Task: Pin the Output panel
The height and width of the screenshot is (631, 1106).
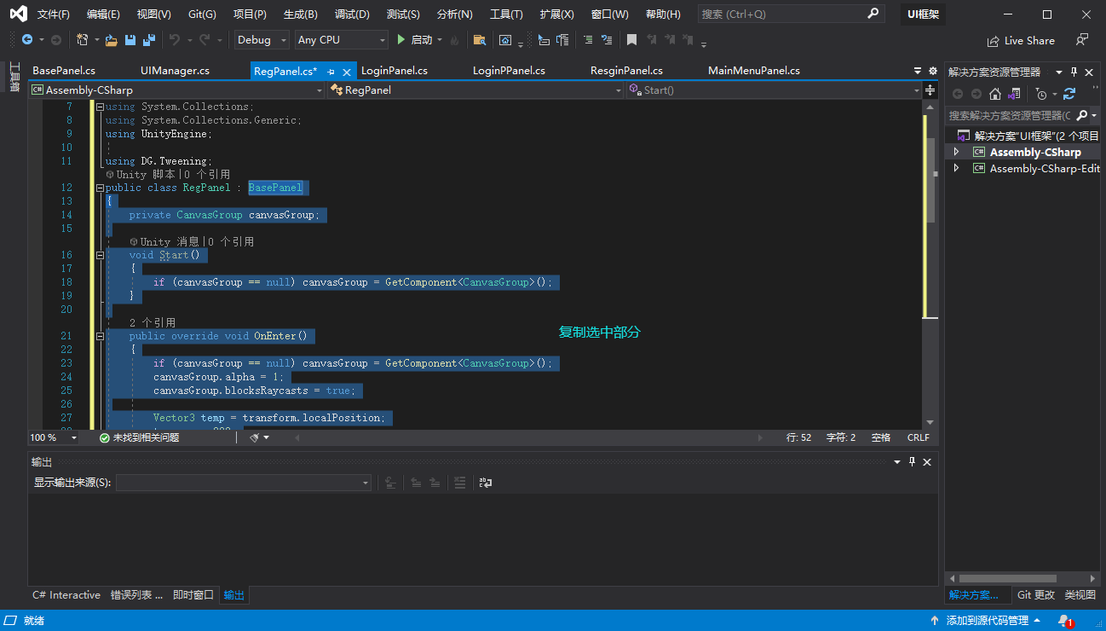Action: (912, 461)
